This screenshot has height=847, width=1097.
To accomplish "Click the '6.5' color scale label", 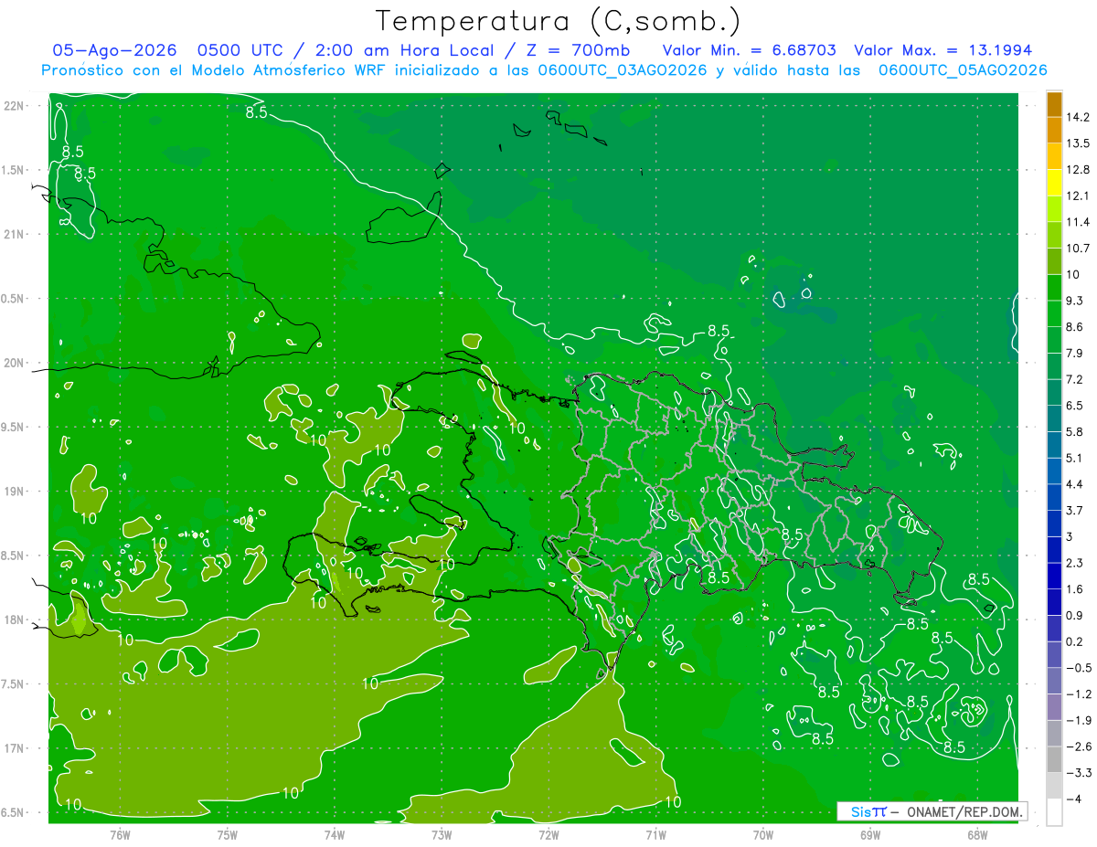I will [1075, 406].
